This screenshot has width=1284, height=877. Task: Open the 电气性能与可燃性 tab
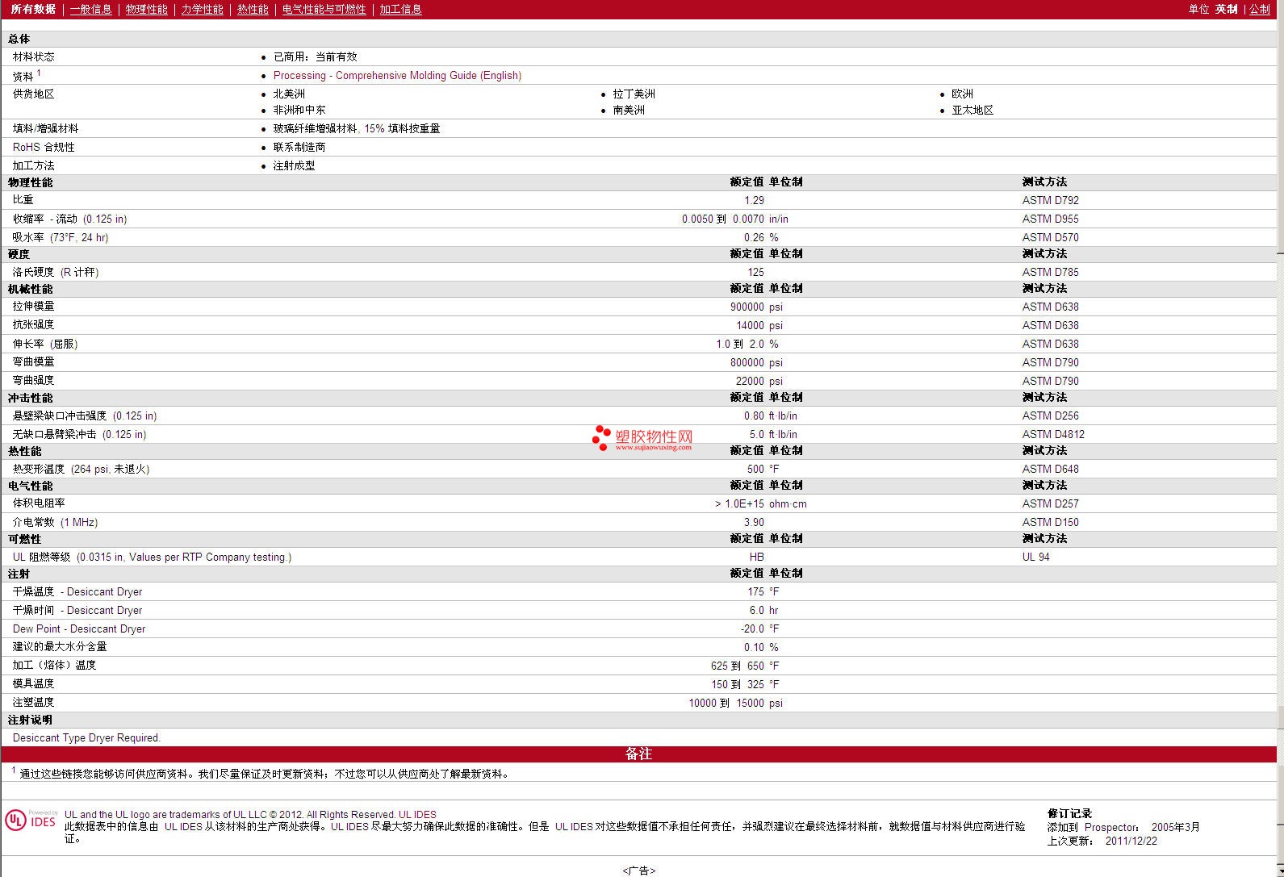[x=324, y=9]
